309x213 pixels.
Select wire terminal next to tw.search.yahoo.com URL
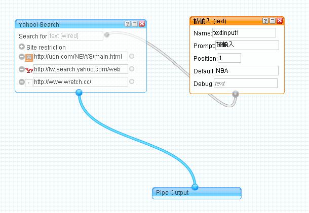pyautogui.click(x=132, y=69)
